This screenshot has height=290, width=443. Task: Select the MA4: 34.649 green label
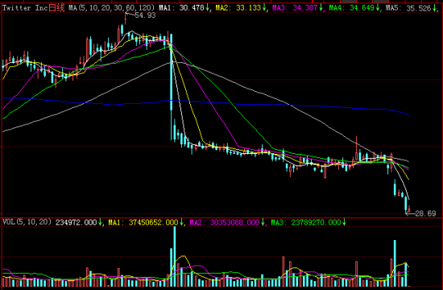352,8
